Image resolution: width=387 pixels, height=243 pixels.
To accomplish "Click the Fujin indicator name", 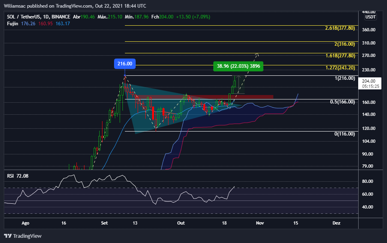I will [x=12, y=24].
